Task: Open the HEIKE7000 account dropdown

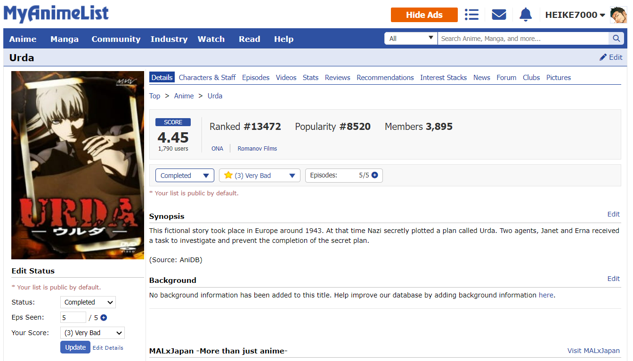Action: 575,15
